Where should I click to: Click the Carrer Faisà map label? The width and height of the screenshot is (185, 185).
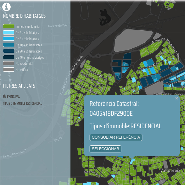coord(92,173)
